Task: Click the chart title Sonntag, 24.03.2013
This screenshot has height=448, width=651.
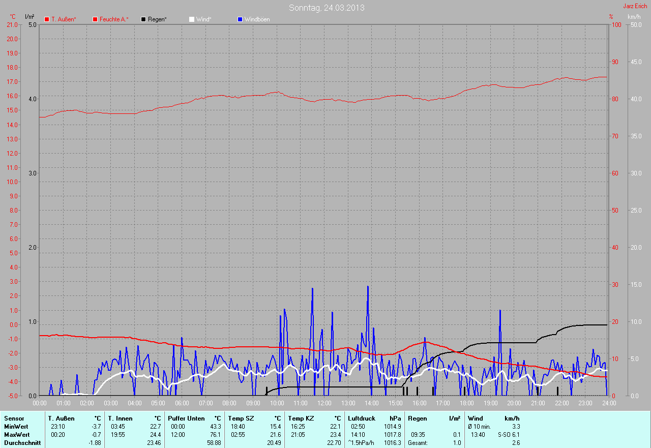Action: 327,8
